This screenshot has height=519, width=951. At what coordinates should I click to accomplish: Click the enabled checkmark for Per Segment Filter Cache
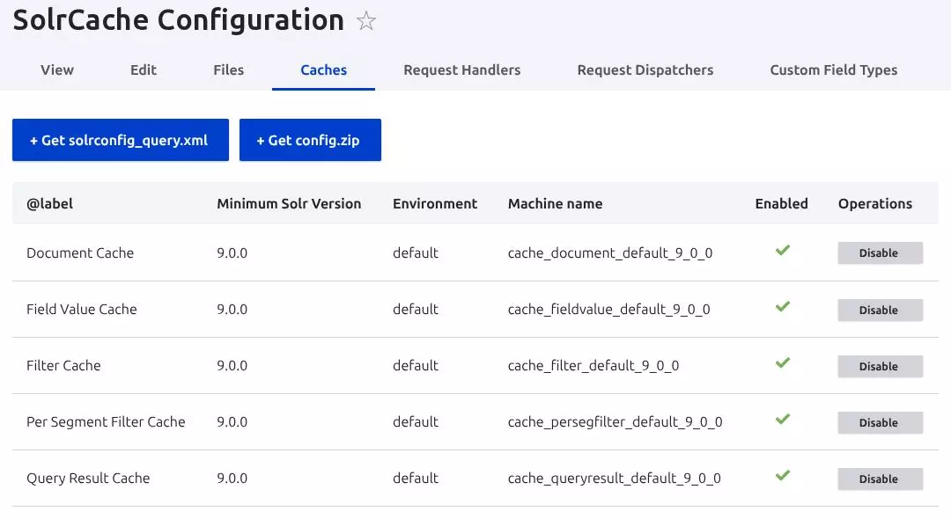coord(783,419)
